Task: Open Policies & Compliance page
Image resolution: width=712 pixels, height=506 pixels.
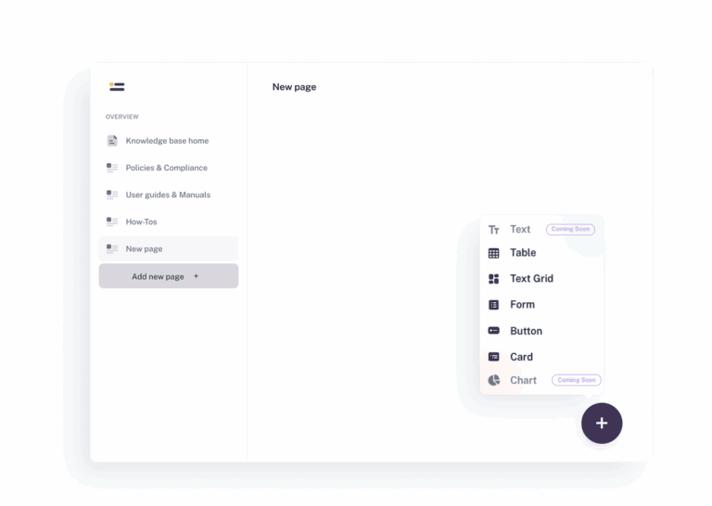Action: pos(167,168)
